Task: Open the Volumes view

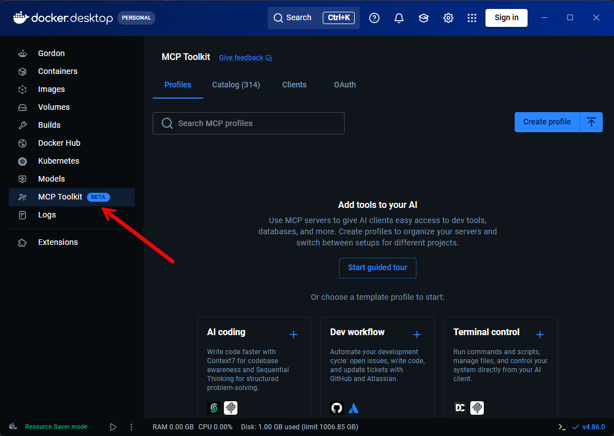Action: (72, 107)
